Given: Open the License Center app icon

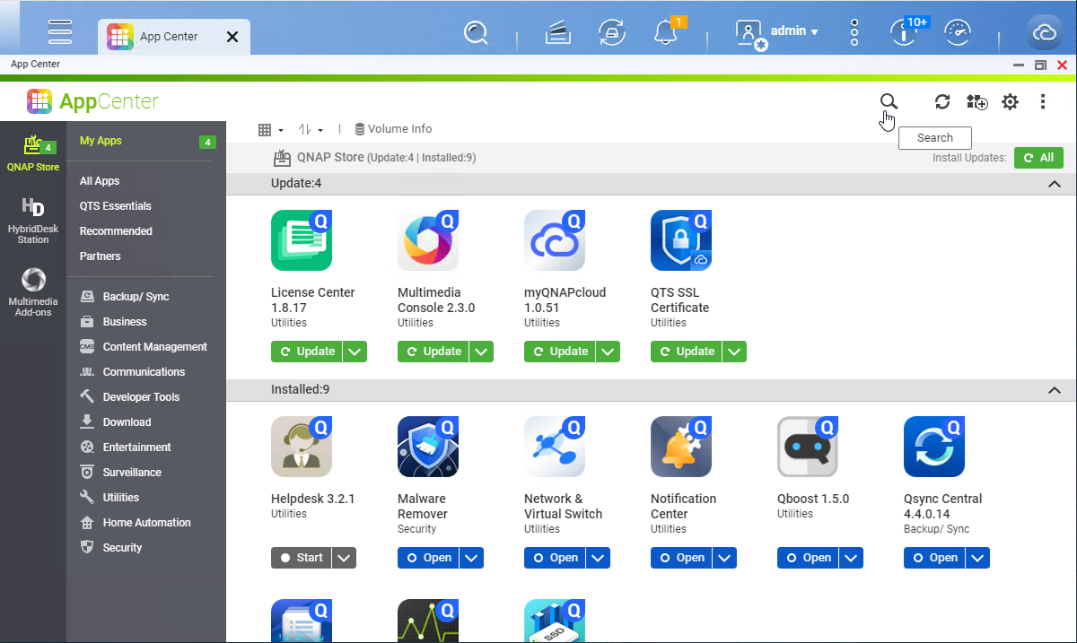Looking at the screenshot, I should point(302,240).
